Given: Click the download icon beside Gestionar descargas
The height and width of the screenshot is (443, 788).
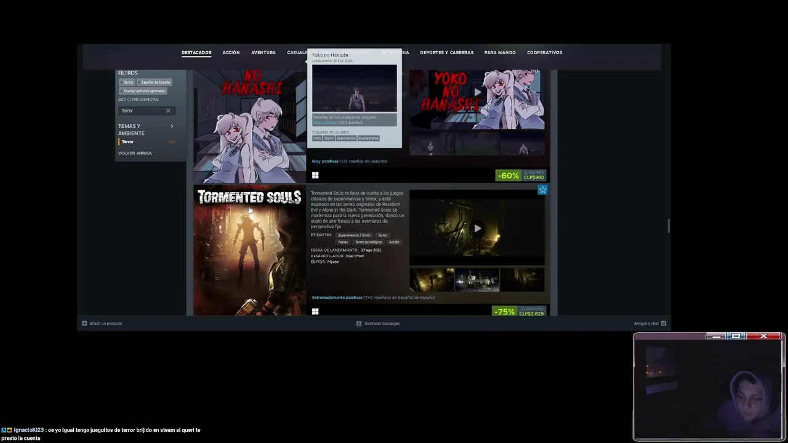Looking at the screenshot, I should 359,323.
